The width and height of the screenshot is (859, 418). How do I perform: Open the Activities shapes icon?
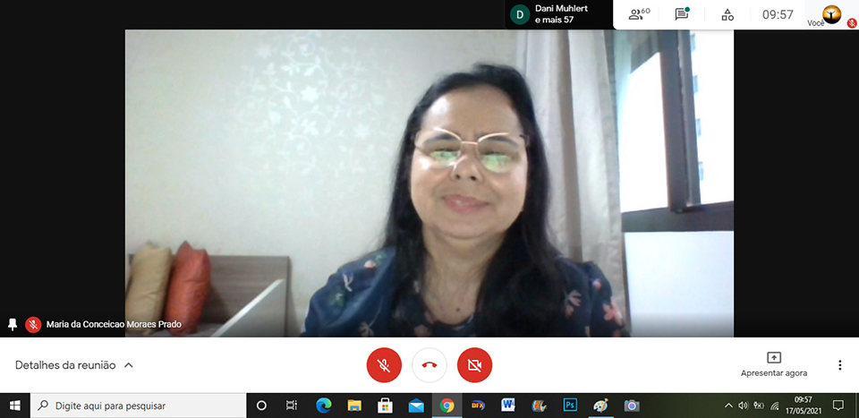(727, 14)
